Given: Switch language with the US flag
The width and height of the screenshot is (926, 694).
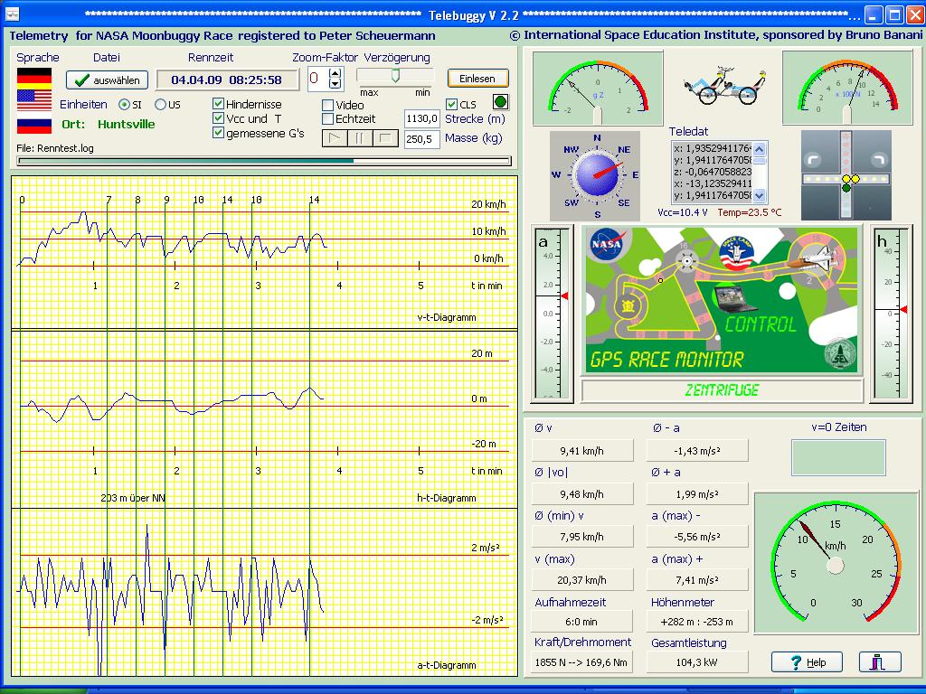Looking at the screenshot, I should [33, 100].
